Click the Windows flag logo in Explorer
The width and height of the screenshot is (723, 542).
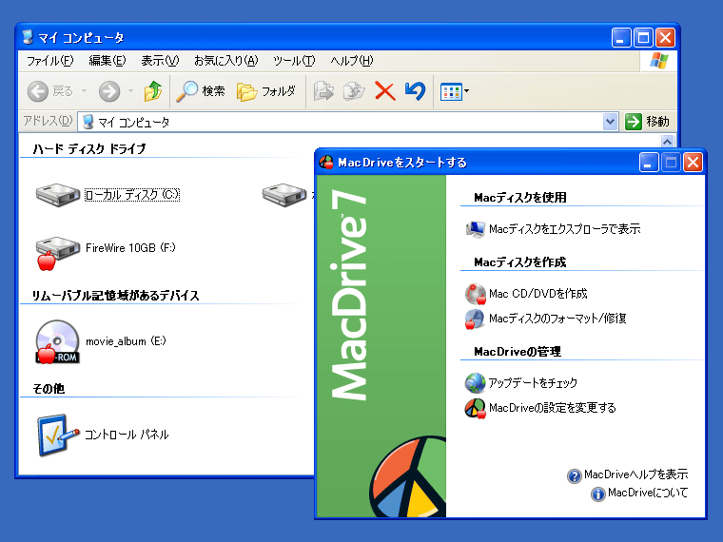(x=659, y=61)
